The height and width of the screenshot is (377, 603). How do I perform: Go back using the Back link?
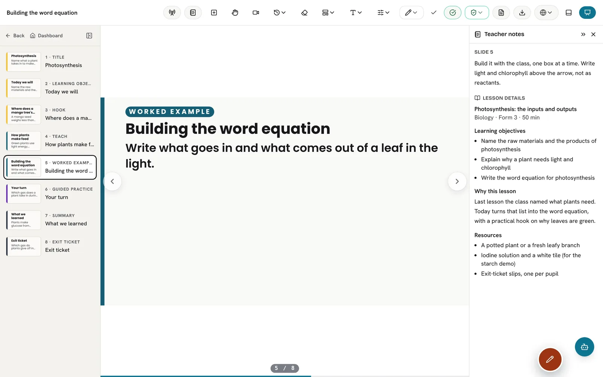(15, 35)
